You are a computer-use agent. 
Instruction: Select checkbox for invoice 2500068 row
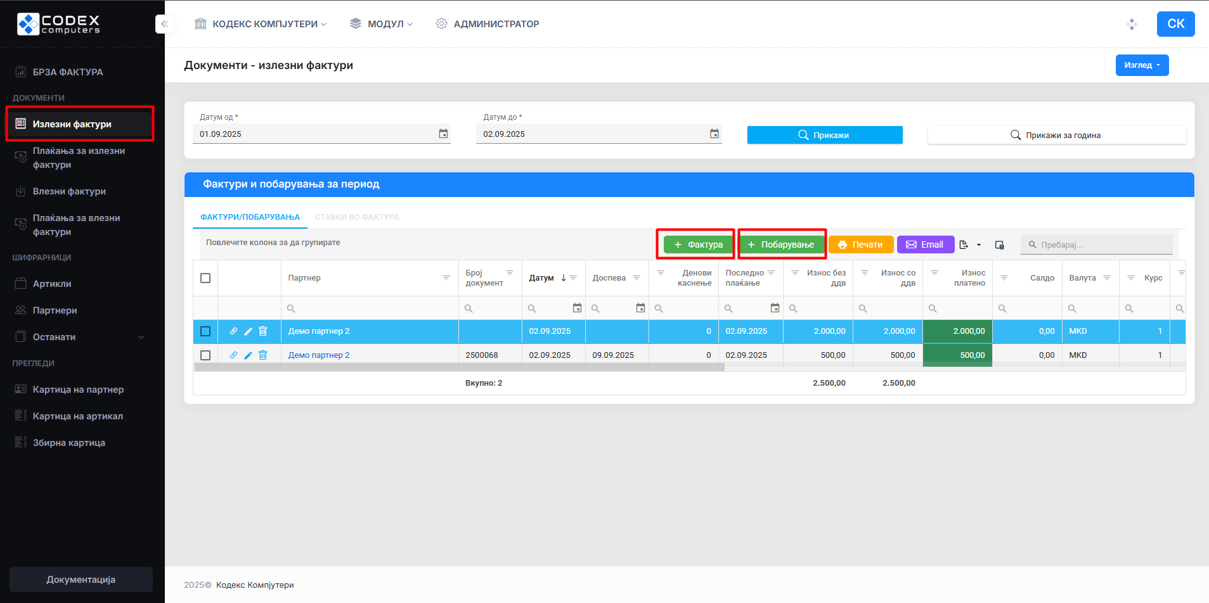click(x=205, y=355)
